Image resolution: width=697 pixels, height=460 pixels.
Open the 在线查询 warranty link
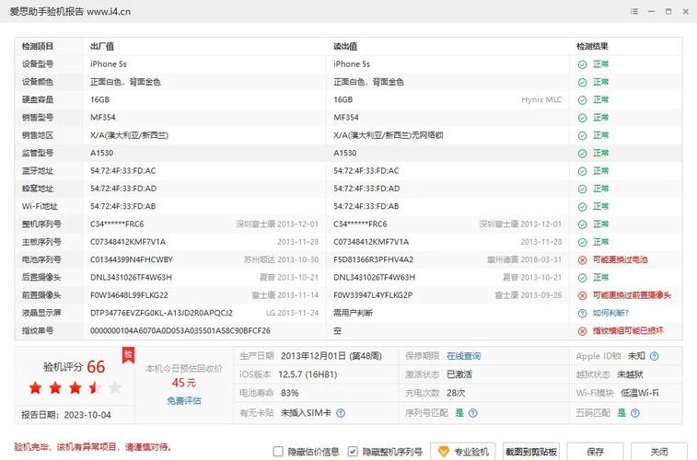pos(463,356)
